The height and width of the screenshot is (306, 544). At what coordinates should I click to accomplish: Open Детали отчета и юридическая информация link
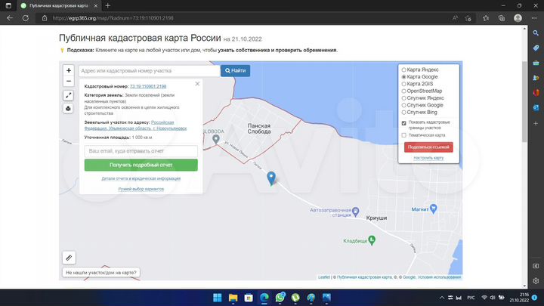coord(141,178)
